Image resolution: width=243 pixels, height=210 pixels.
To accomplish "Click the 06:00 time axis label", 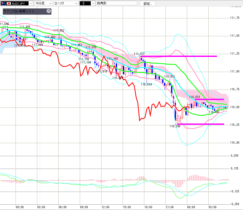I will [63, 207].
